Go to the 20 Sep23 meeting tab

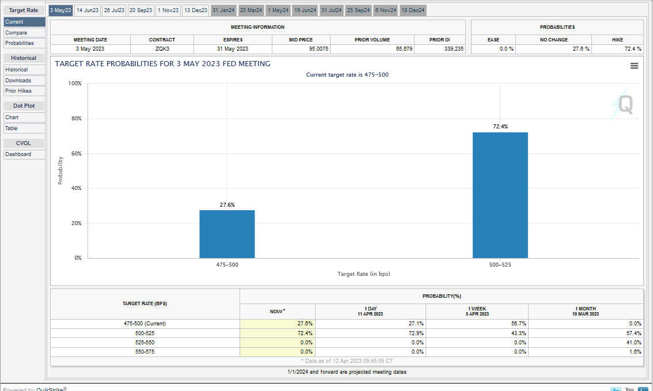[141, 10]
